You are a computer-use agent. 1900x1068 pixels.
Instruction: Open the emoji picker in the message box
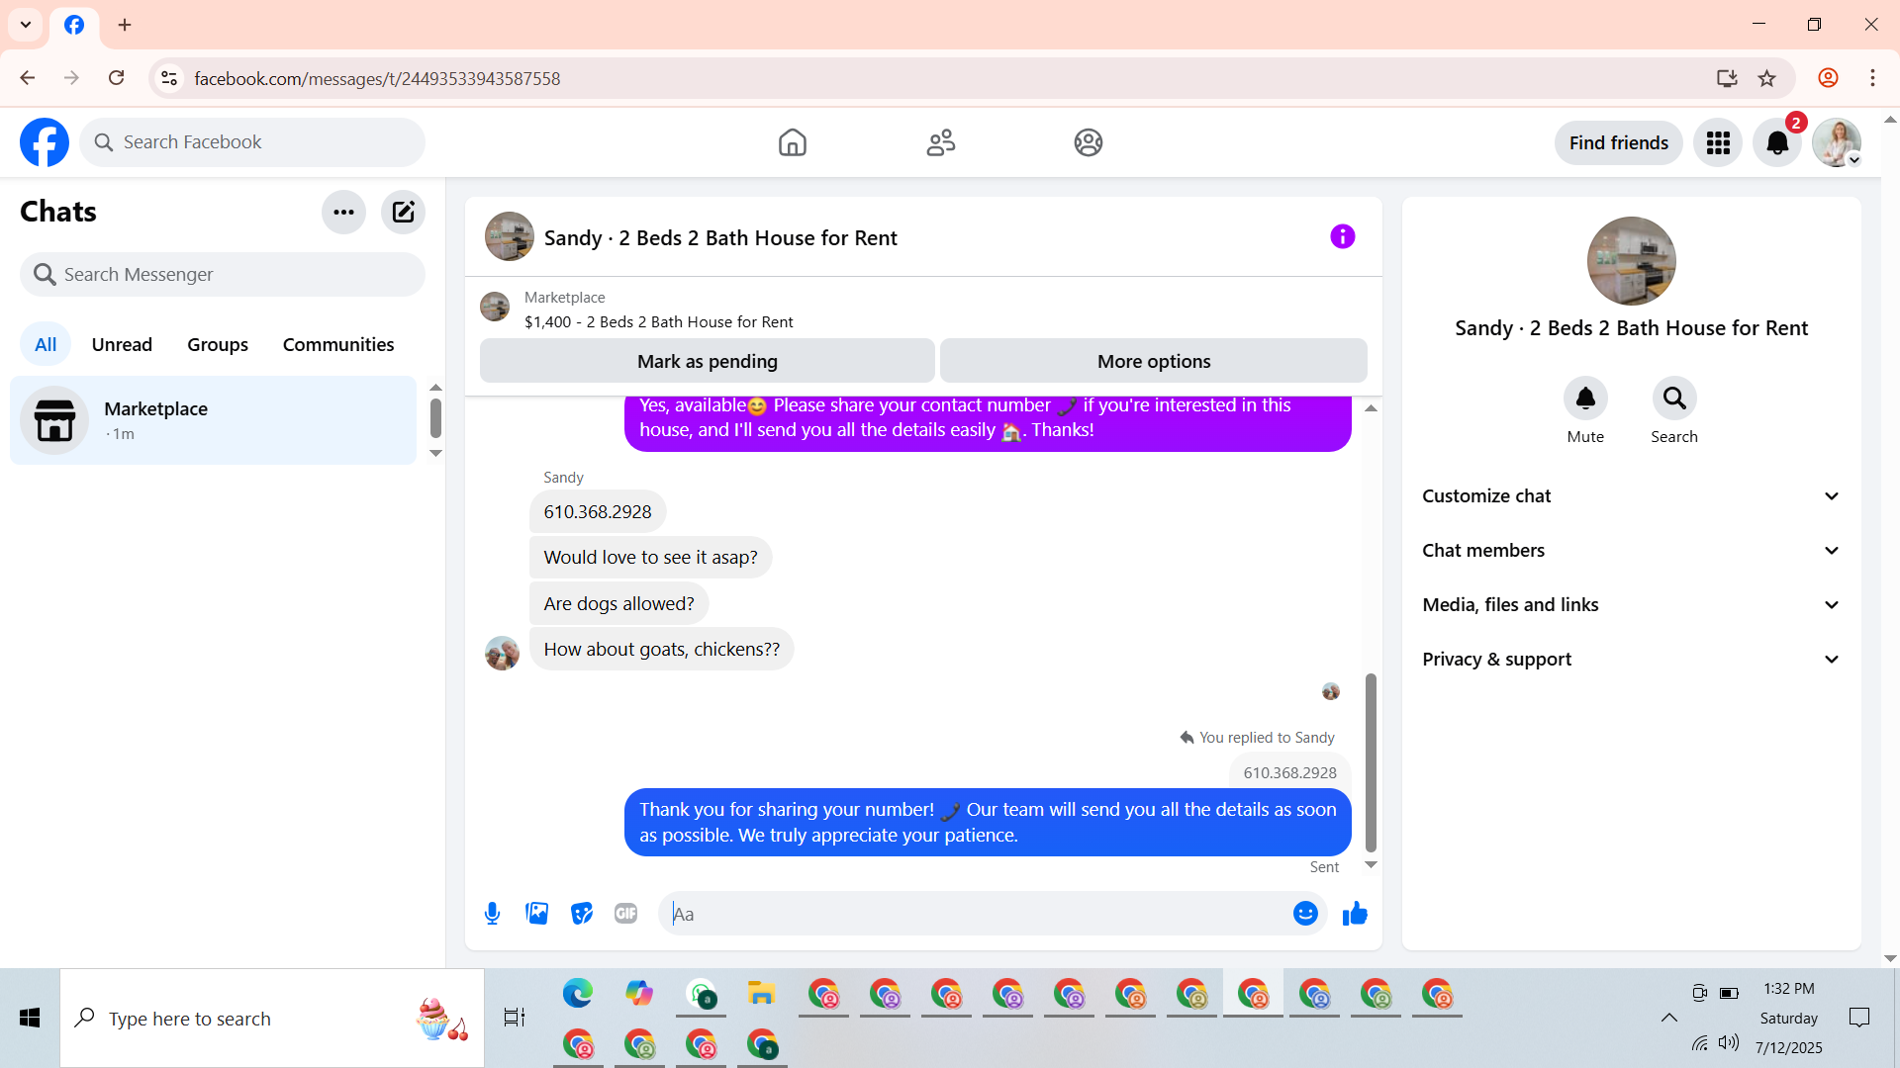(x=1305, y=914)
